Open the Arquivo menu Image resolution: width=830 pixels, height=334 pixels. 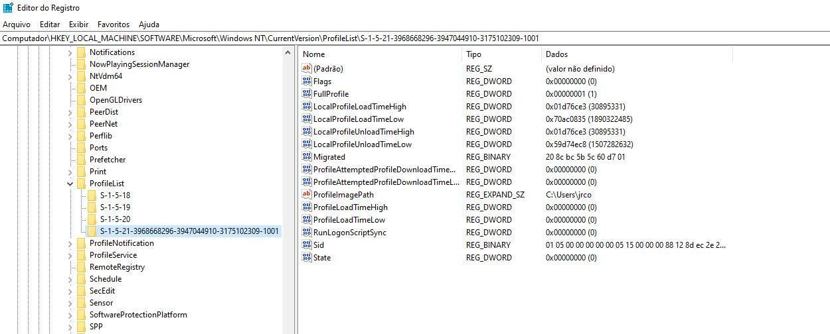17,24
